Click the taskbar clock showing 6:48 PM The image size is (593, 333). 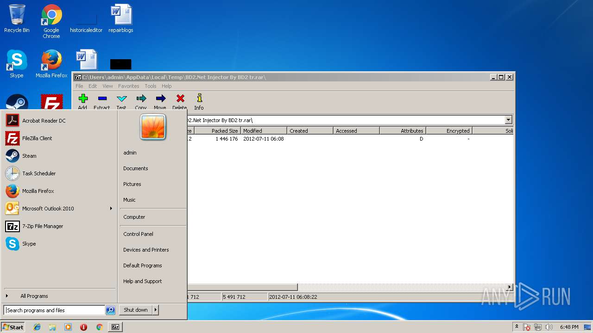tap(569, 327)
